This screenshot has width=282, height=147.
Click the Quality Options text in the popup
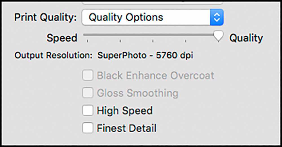pyautogui.click(x=126, y=17)
